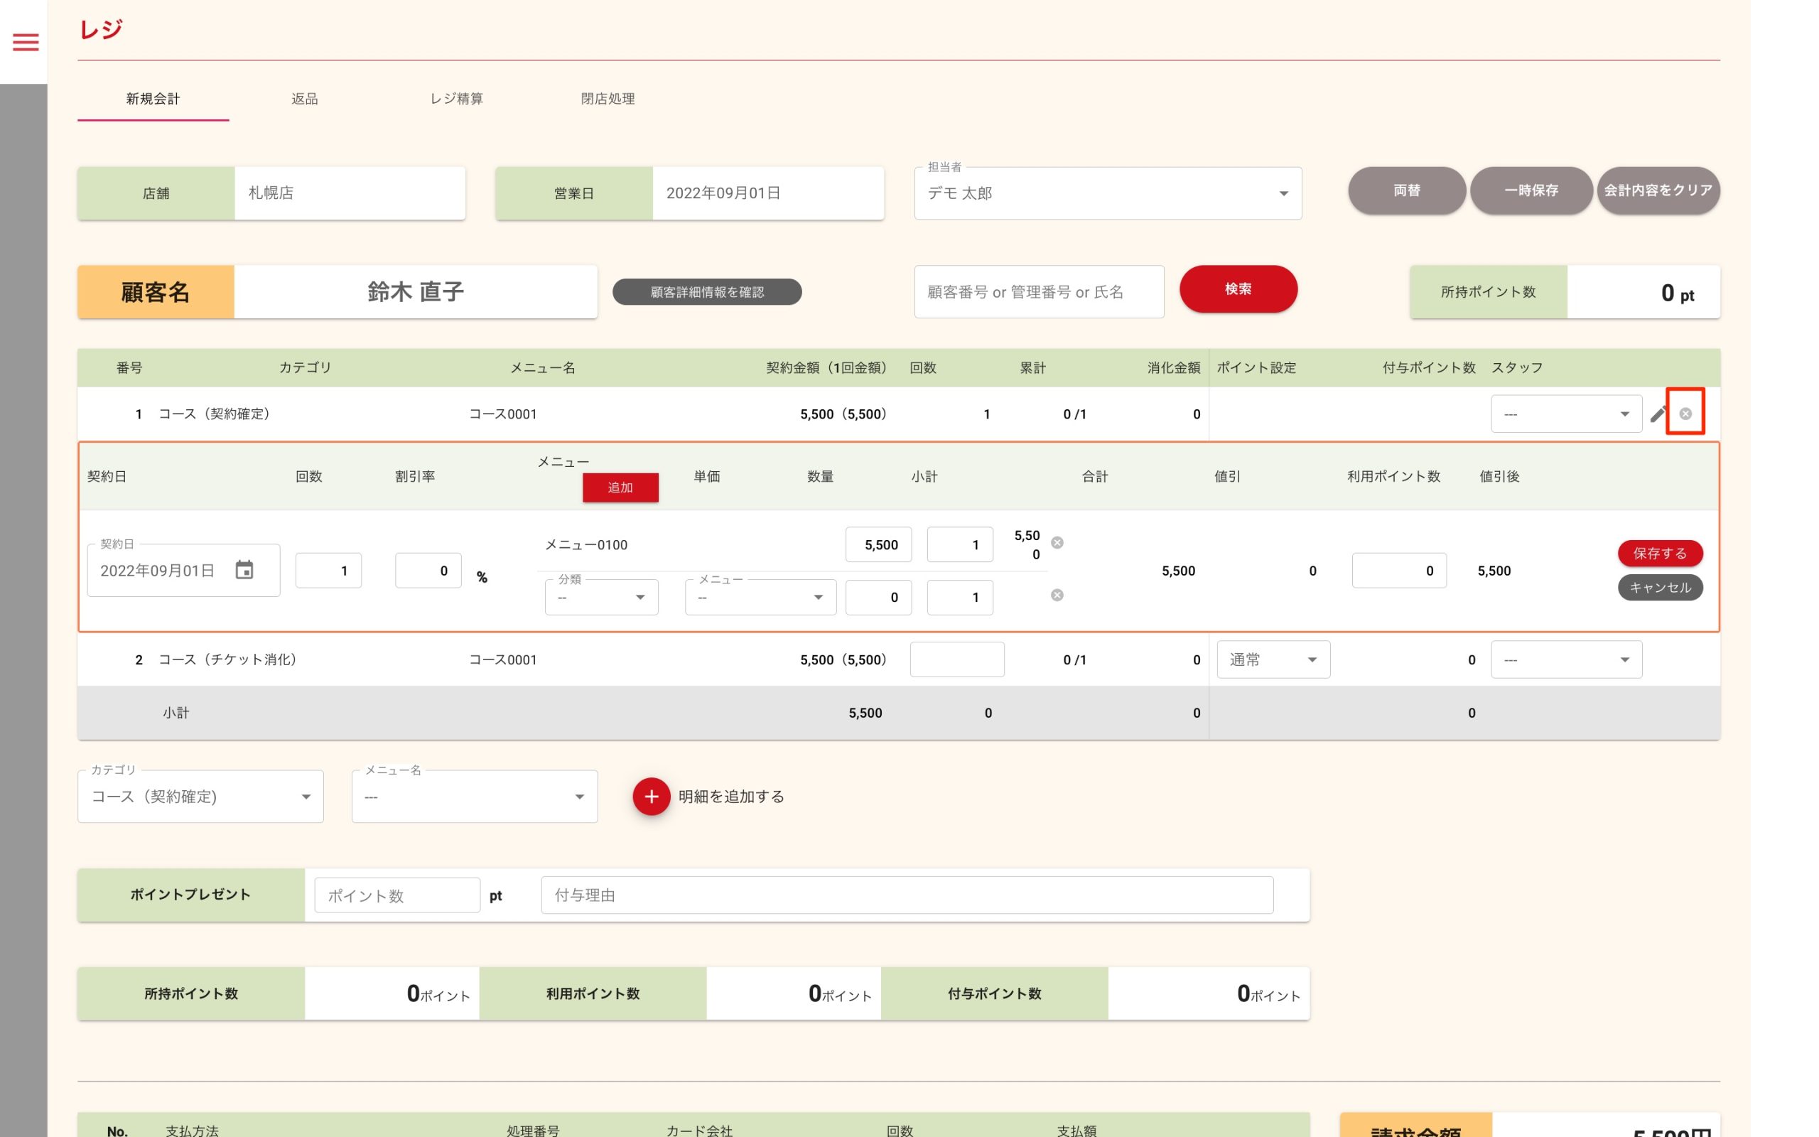The width and height of the screenshot is (1819, 1137).
Task: Remove メニュー0100 line with its x icon
Action: 1057,543
